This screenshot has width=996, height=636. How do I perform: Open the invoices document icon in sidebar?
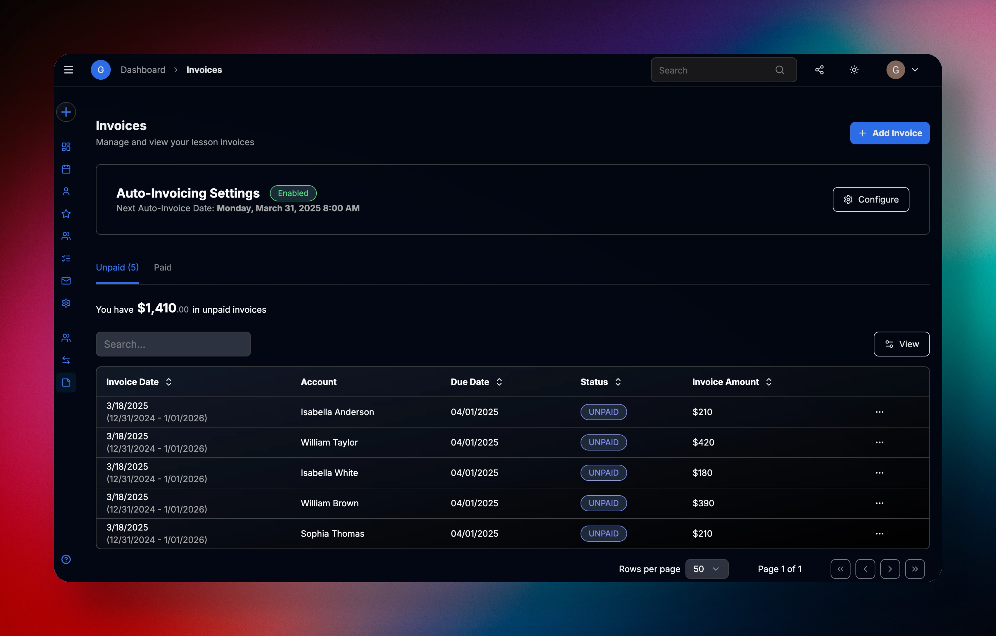66,382
